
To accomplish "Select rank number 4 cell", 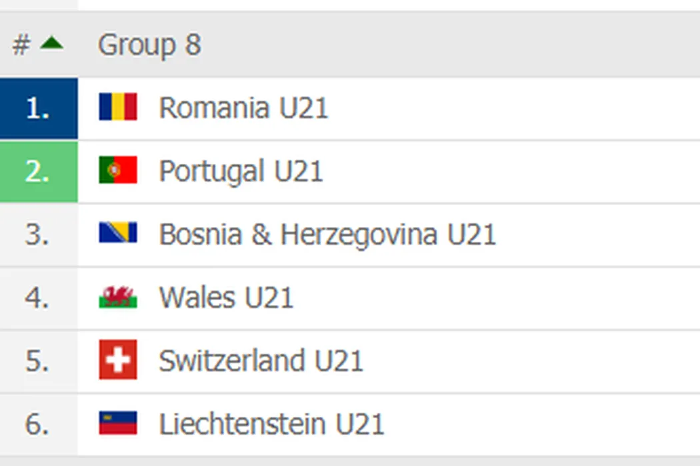I will point(38,298).
